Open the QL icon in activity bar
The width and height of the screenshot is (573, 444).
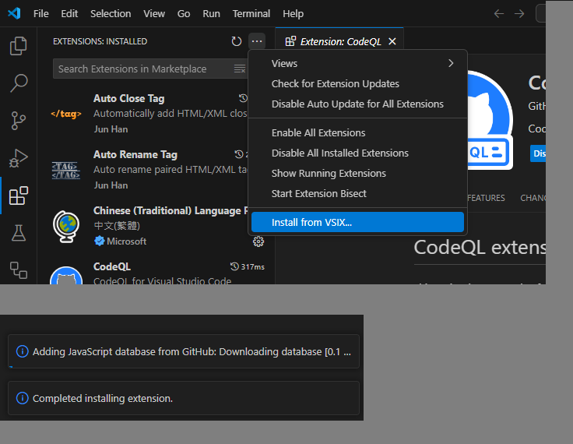(x=18, y=270)
